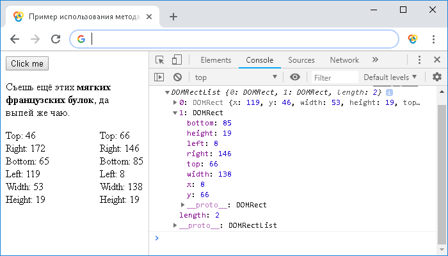Click the console prompt input line
The width and height of the screenshot is (448, 256).
pos(294,238)
